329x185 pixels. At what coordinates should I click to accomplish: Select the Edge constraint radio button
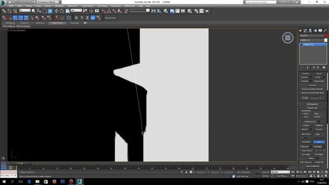[313, 114]
